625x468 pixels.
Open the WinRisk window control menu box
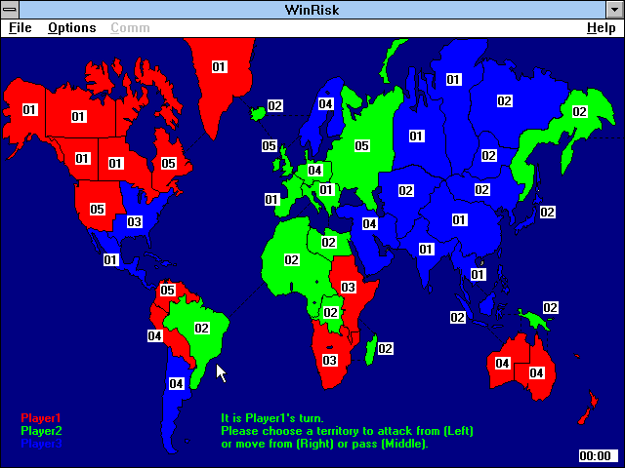click(x=10, y=10)
